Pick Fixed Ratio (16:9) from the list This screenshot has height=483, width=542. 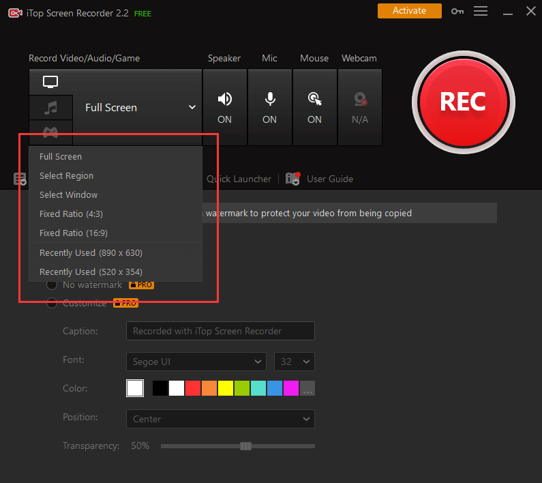tap(74, 233)
